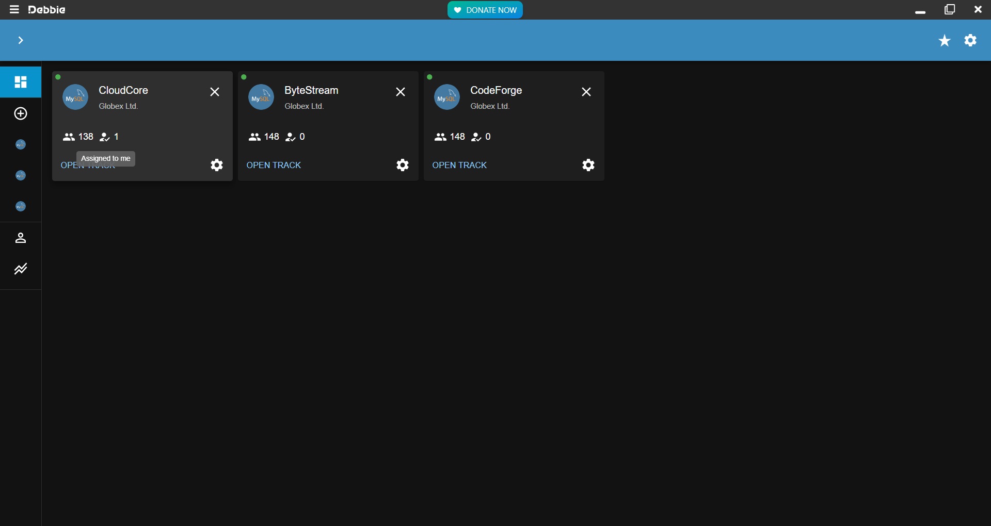
Task: Remove the CloudCore card
Action: point(215,92)
